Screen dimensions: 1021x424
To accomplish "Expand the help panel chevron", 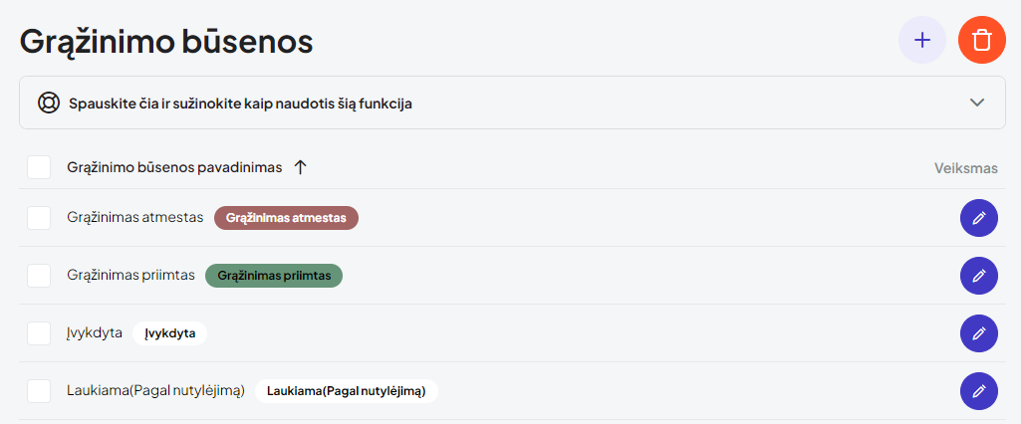I will tap(977, 103).
